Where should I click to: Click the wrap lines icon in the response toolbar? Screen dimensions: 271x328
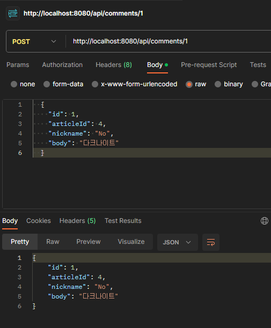click(x=211, y=242)
